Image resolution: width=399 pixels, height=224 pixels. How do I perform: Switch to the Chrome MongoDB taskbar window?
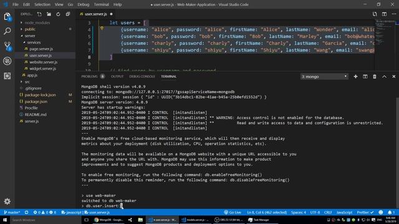(109, 220)
